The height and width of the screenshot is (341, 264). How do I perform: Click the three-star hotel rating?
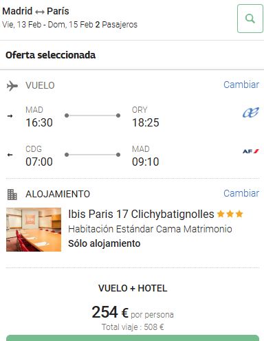230,214
